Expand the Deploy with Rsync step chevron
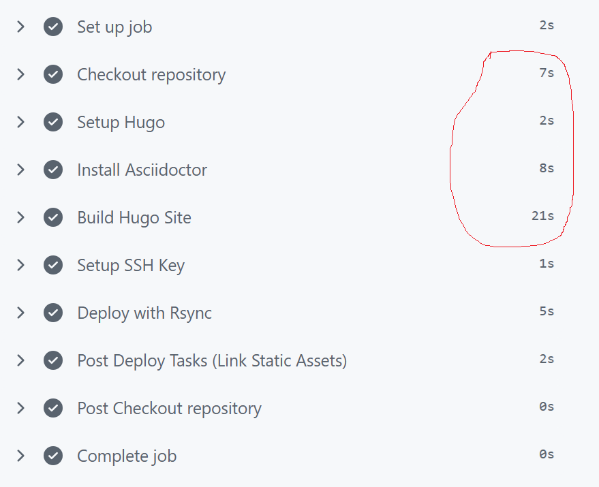Image resolution: width=599 pixels, height=487 pixels. click(21, 313)
